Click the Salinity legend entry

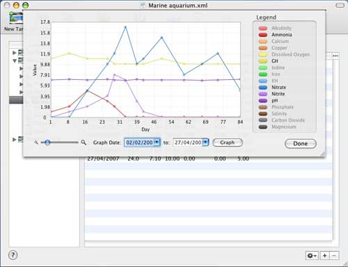coord(273,114)
